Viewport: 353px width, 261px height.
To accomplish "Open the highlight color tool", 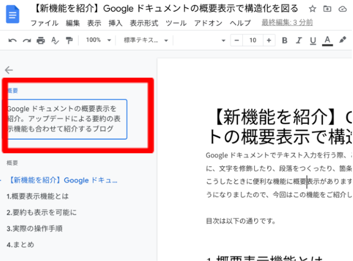I will (343, 40).
